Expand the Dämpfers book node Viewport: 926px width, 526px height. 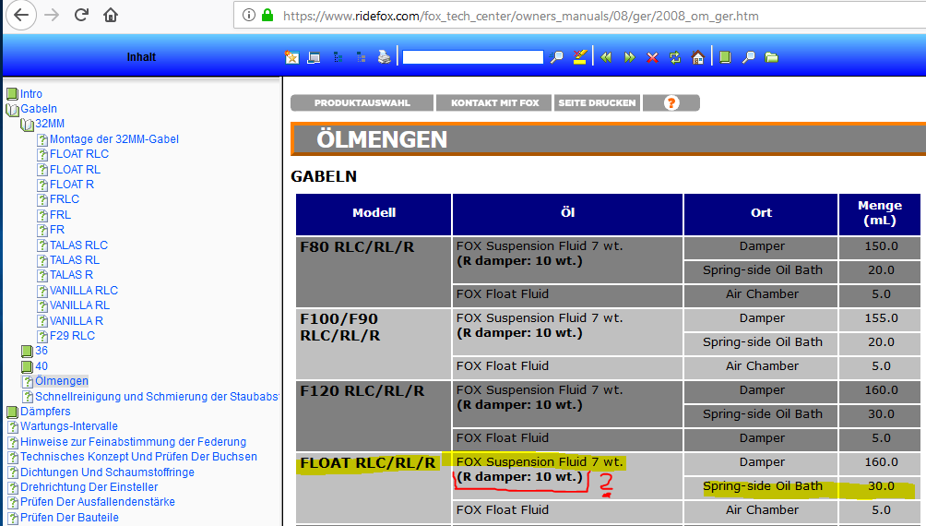(x=12, y=412)
